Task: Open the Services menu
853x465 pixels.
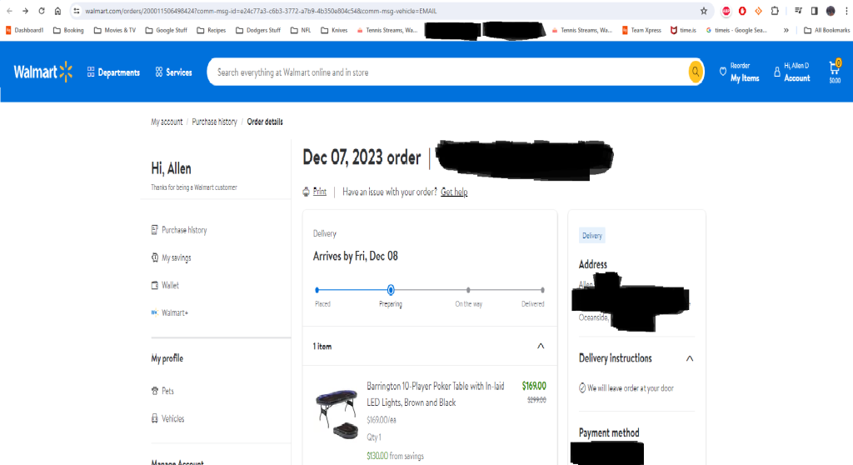Action: tap(173, 72)
